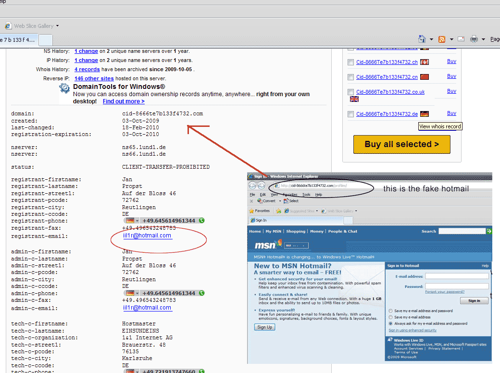Image resolution: width=500 pixels, height=373 pixels.
Task: Open the Page menu in command bar
Action: (x=495, y=39)
